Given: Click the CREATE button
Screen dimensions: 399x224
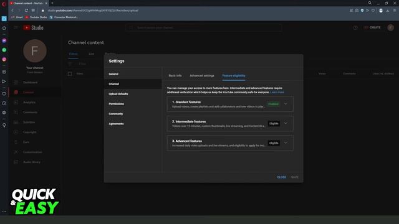Looking at the screenshot, I should click(x=372, y=27).
